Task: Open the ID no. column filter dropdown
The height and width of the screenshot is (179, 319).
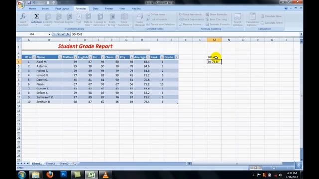Action: 34,57
